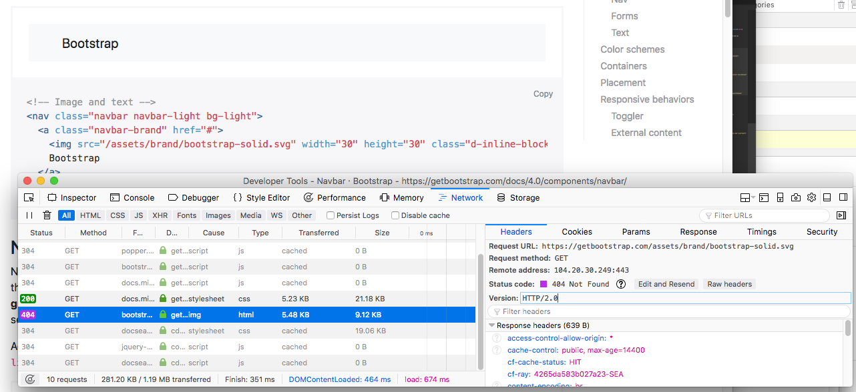Viewport: 856px width, 392px height.
Task: Click the iframe target selector icon
Action: pos(744,198)
